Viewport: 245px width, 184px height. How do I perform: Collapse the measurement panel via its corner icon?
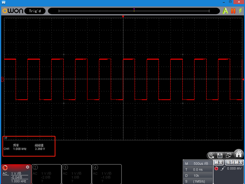(6, 138)
